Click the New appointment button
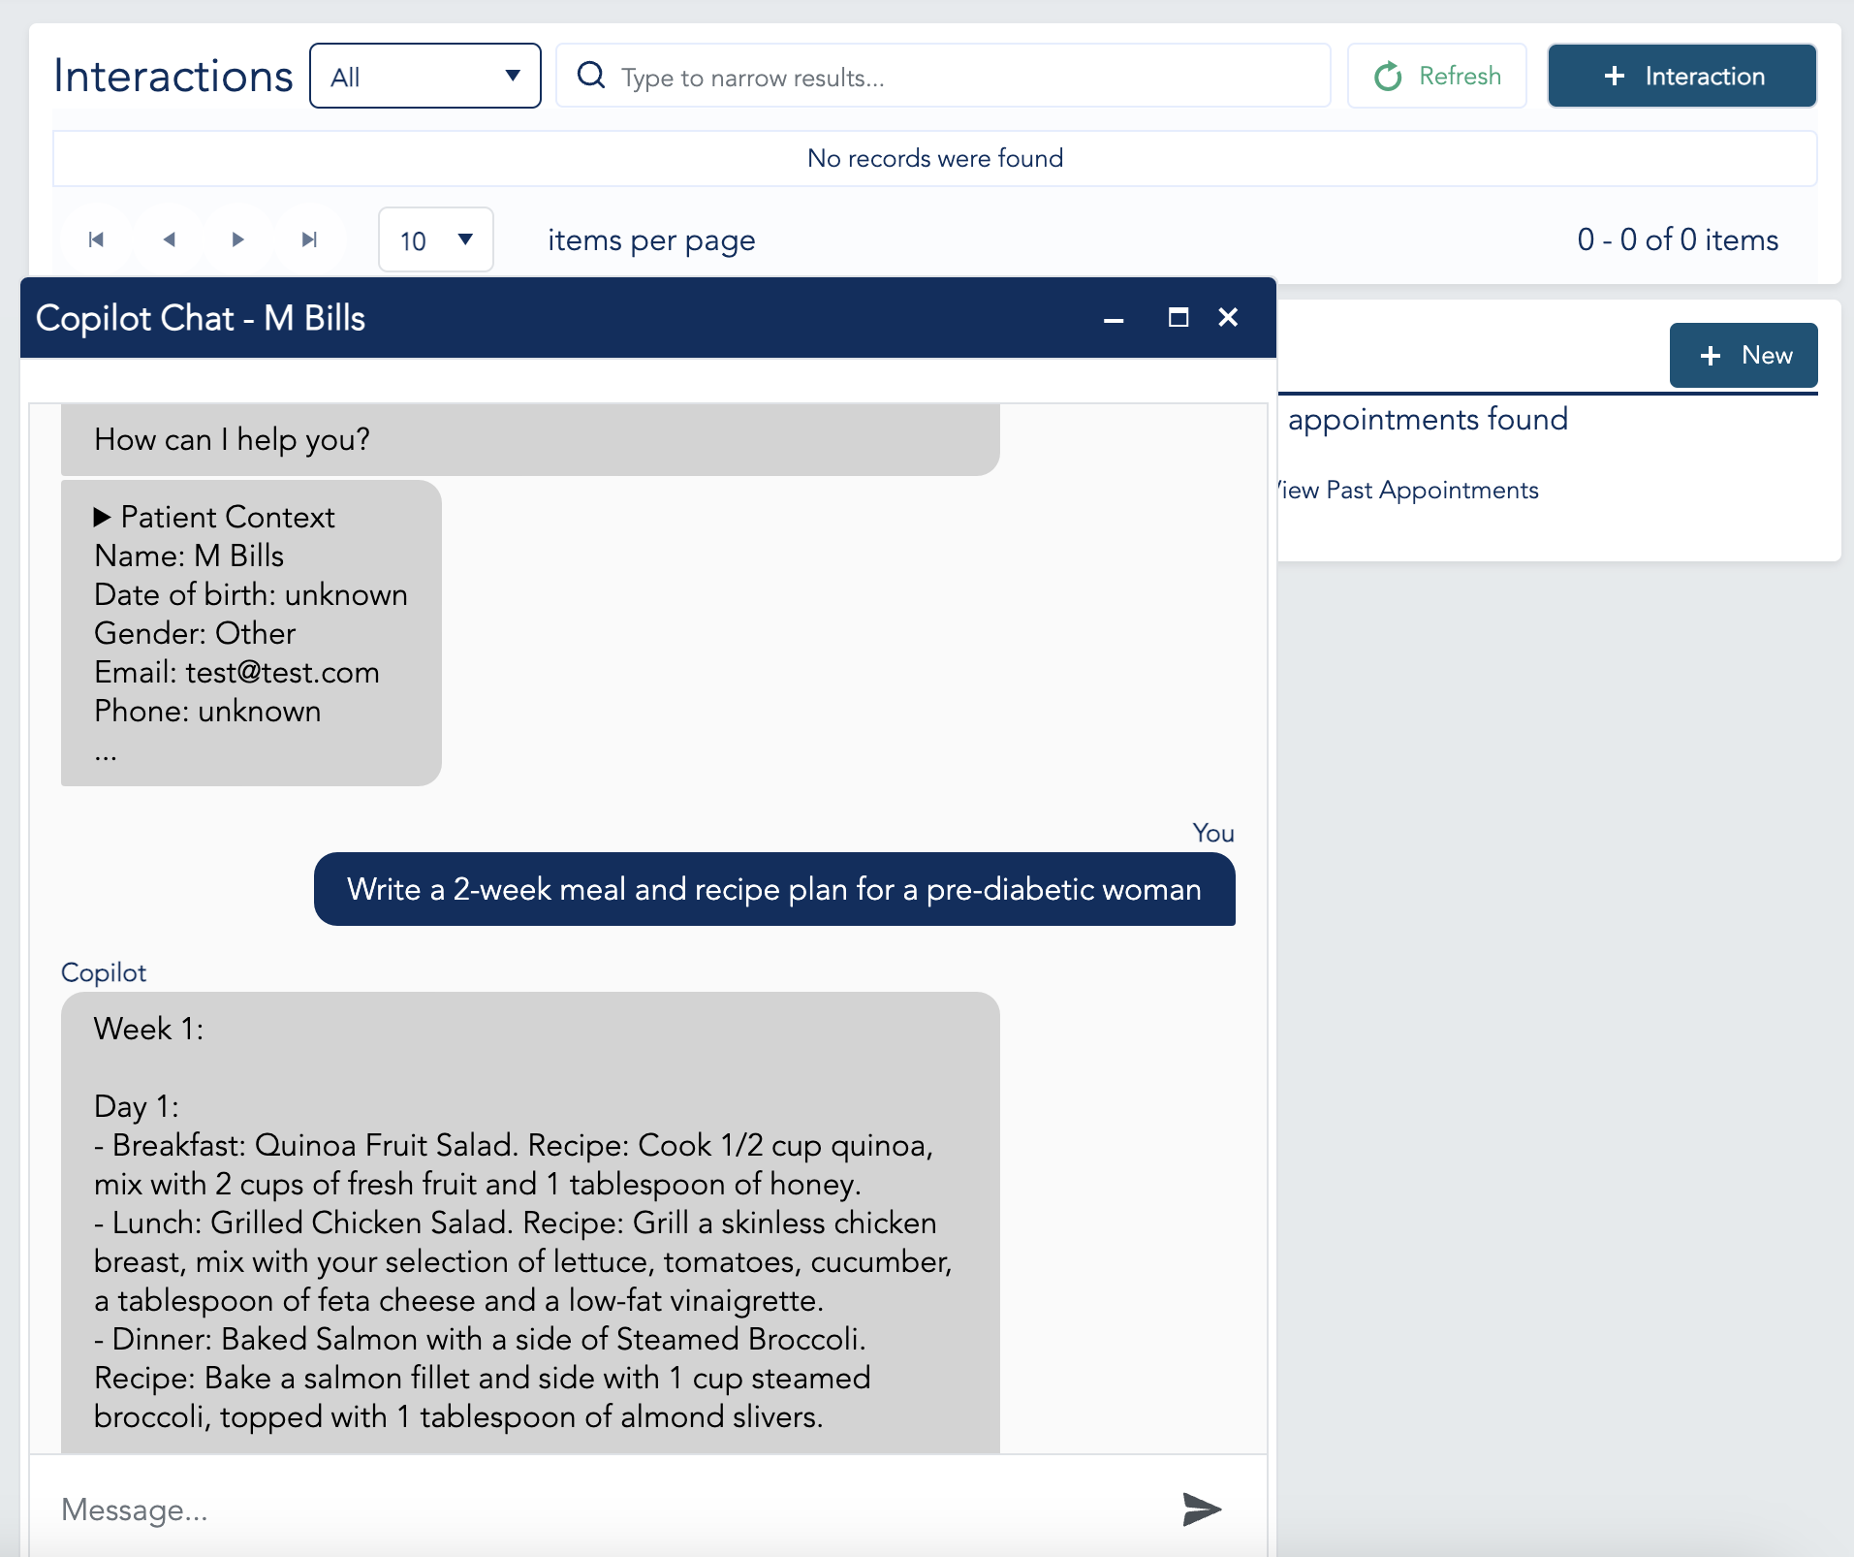The width and height of the screenshot is (1854, 1557). pyautogui.click(x=1743, y=355)
